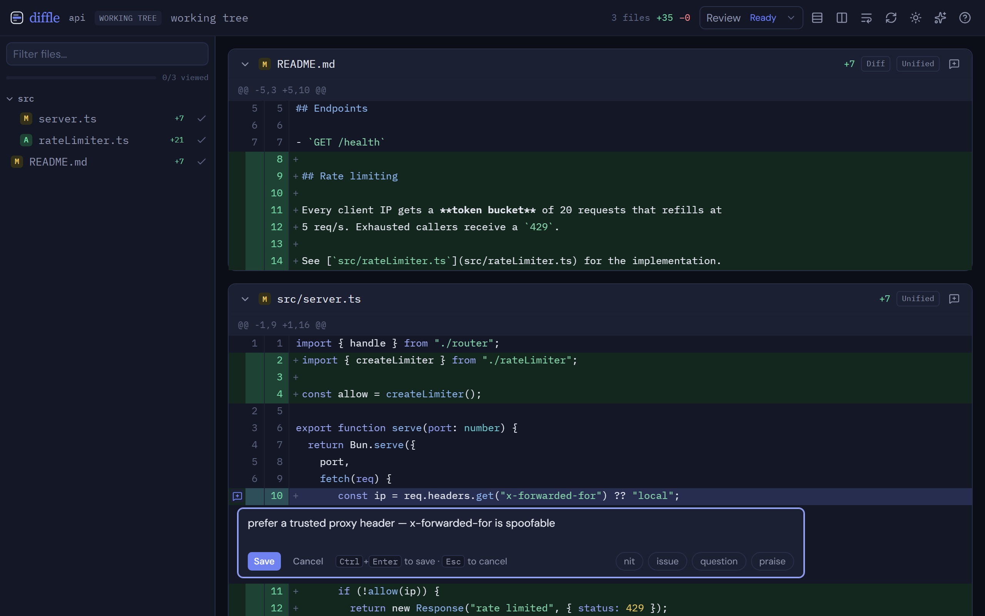Tag comment as issue

667,561
